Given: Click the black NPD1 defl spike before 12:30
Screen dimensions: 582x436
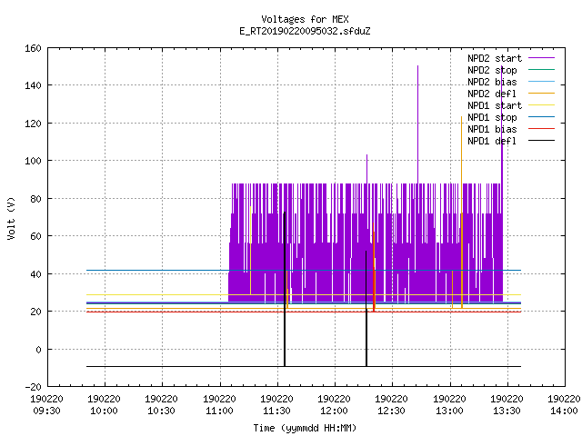Looking at the screenshot, I should pos(366,309).
